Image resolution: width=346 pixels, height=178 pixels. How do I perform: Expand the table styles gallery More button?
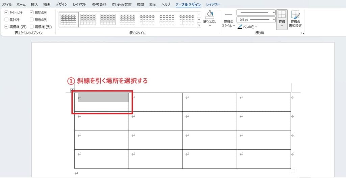[199, 25]
